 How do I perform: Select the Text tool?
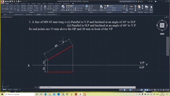tap(45, 7)
